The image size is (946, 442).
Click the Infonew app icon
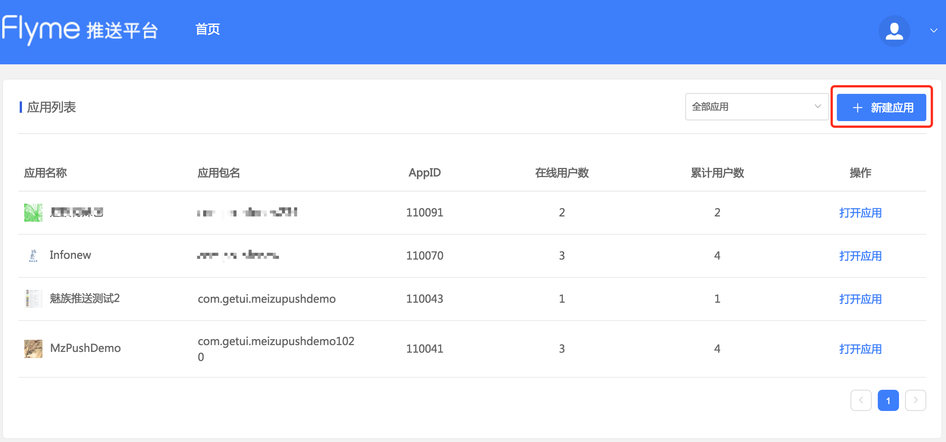[x=33, y=255]
